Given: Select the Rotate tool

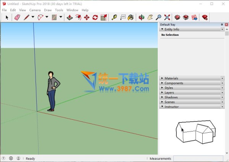Looking at the screenshot, I should [x=95, y=18].
